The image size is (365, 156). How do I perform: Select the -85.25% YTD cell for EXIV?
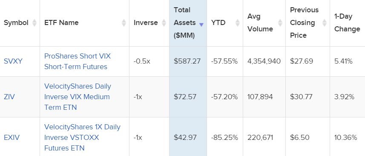(x=224, y=137)
